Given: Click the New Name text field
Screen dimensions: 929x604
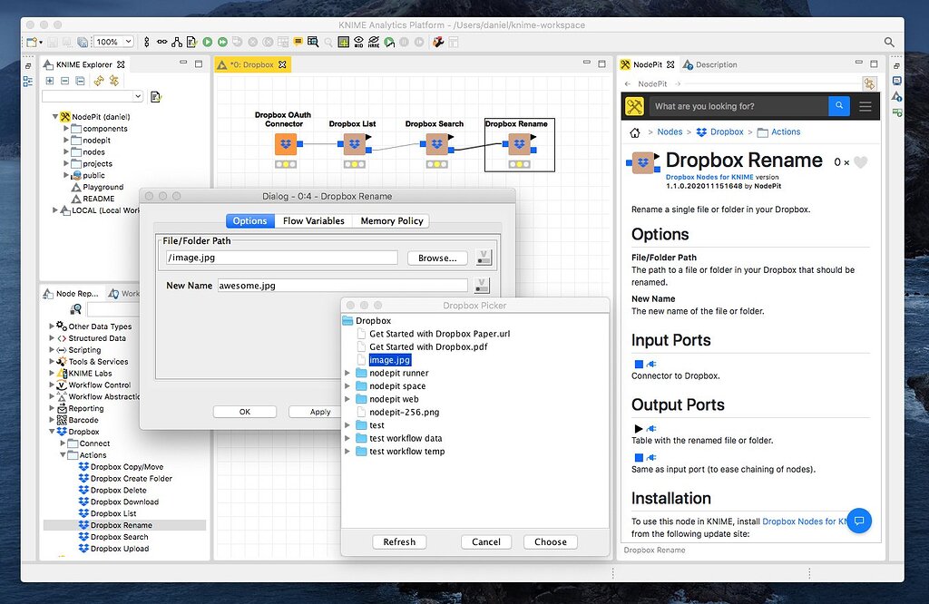Looking at the screenshot, I should (342, 286).
